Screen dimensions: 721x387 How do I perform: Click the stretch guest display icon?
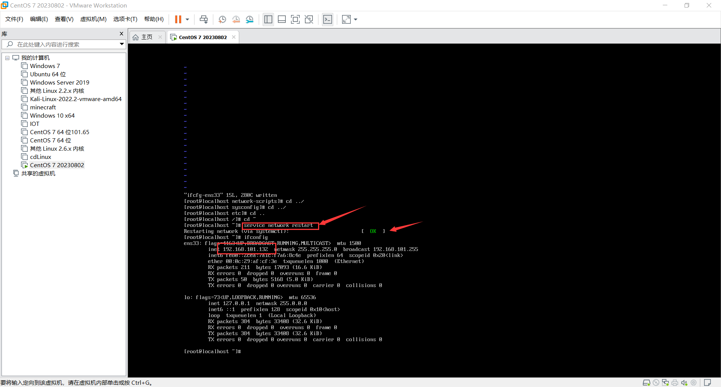346,20
